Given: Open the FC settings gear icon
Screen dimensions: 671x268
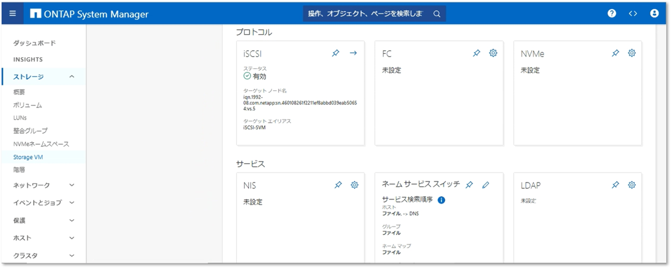Looking at the screenshot, I should tap(493, 53).
